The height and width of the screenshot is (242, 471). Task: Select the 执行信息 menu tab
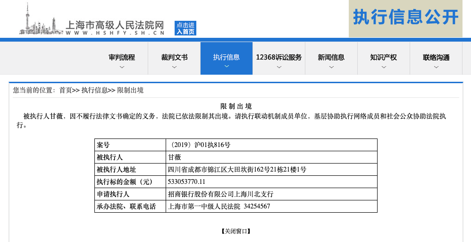point(227,59)
